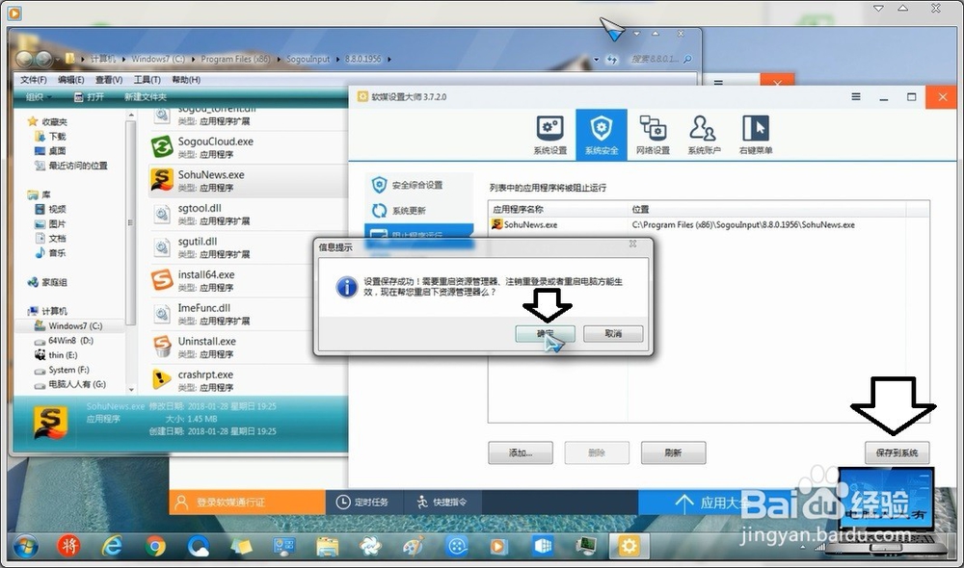Select System (F:) drive in tree
Viewport: 964px width, 568px height.
pyautogui.click(x=62, y=371)
